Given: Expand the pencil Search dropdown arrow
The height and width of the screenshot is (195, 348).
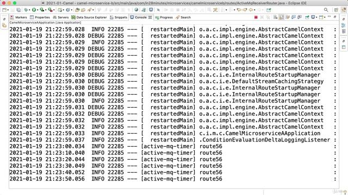Looking at the screenshot, I should pos(93,10).
